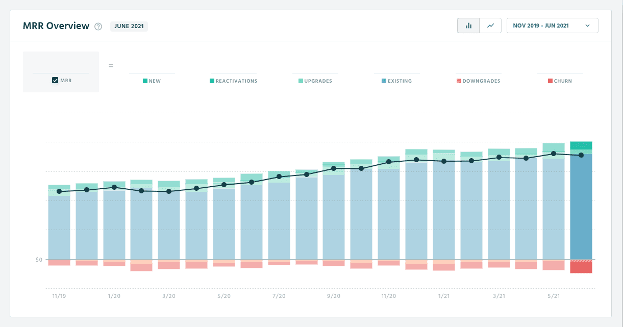
Task: Click the dropdown chevron beside the date range
Action: point(587,26)
